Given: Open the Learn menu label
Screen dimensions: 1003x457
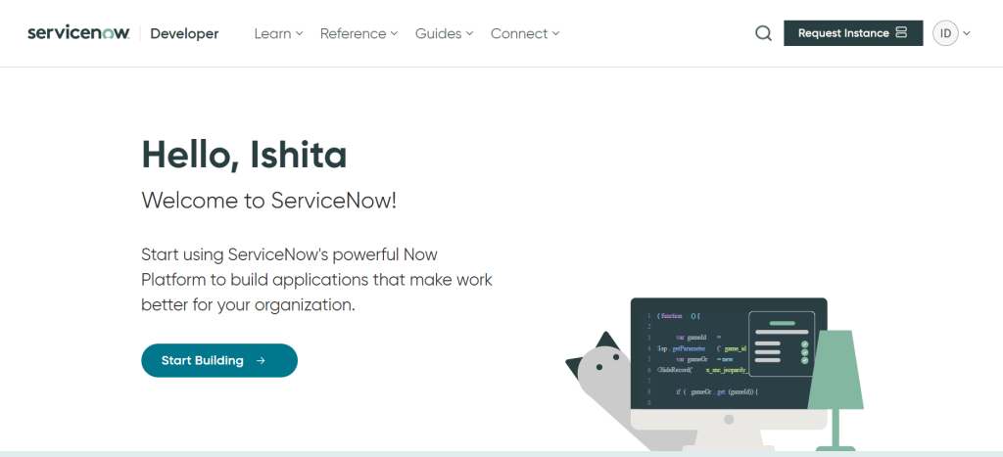Looking at the screenshot, I should pos(272,33).
